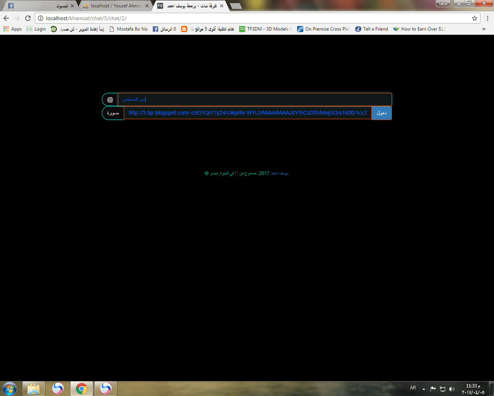Click the Chrome taskbar icon
Screen dimensions: 494x396
click(x=82, y=389)
